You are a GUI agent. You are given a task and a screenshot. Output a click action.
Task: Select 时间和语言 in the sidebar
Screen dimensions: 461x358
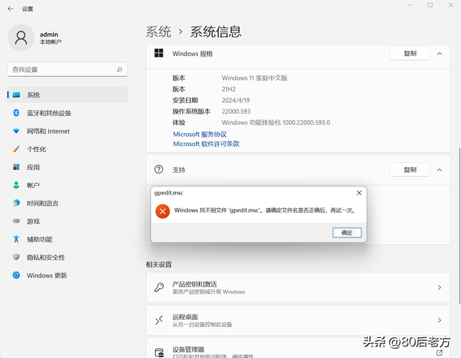point(68,203)
